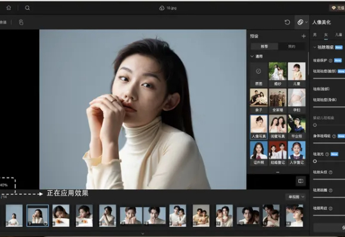Open filmstrip photo number 10
Viewport: 345px width, 237px height.
(201, 215)
